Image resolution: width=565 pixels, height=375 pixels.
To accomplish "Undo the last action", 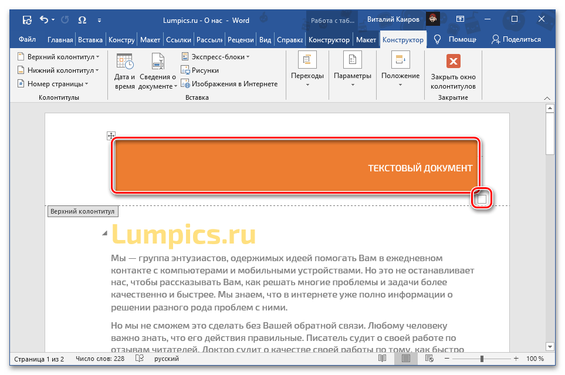I will point(44,21).
